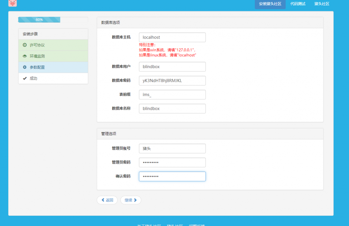
Task: Open the 猪头社区 nav item
Action: tap(322, 4)
